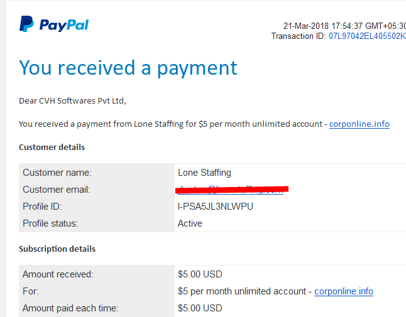Click the Subscription details section heading

point(57,249)
